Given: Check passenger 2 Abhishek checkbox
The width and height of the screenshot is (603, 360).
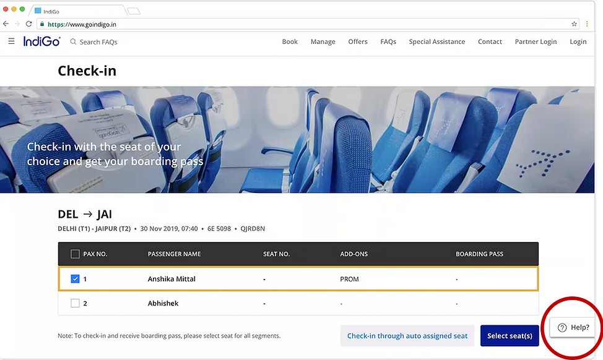Looking at the screenshot, I should point(75,303).
